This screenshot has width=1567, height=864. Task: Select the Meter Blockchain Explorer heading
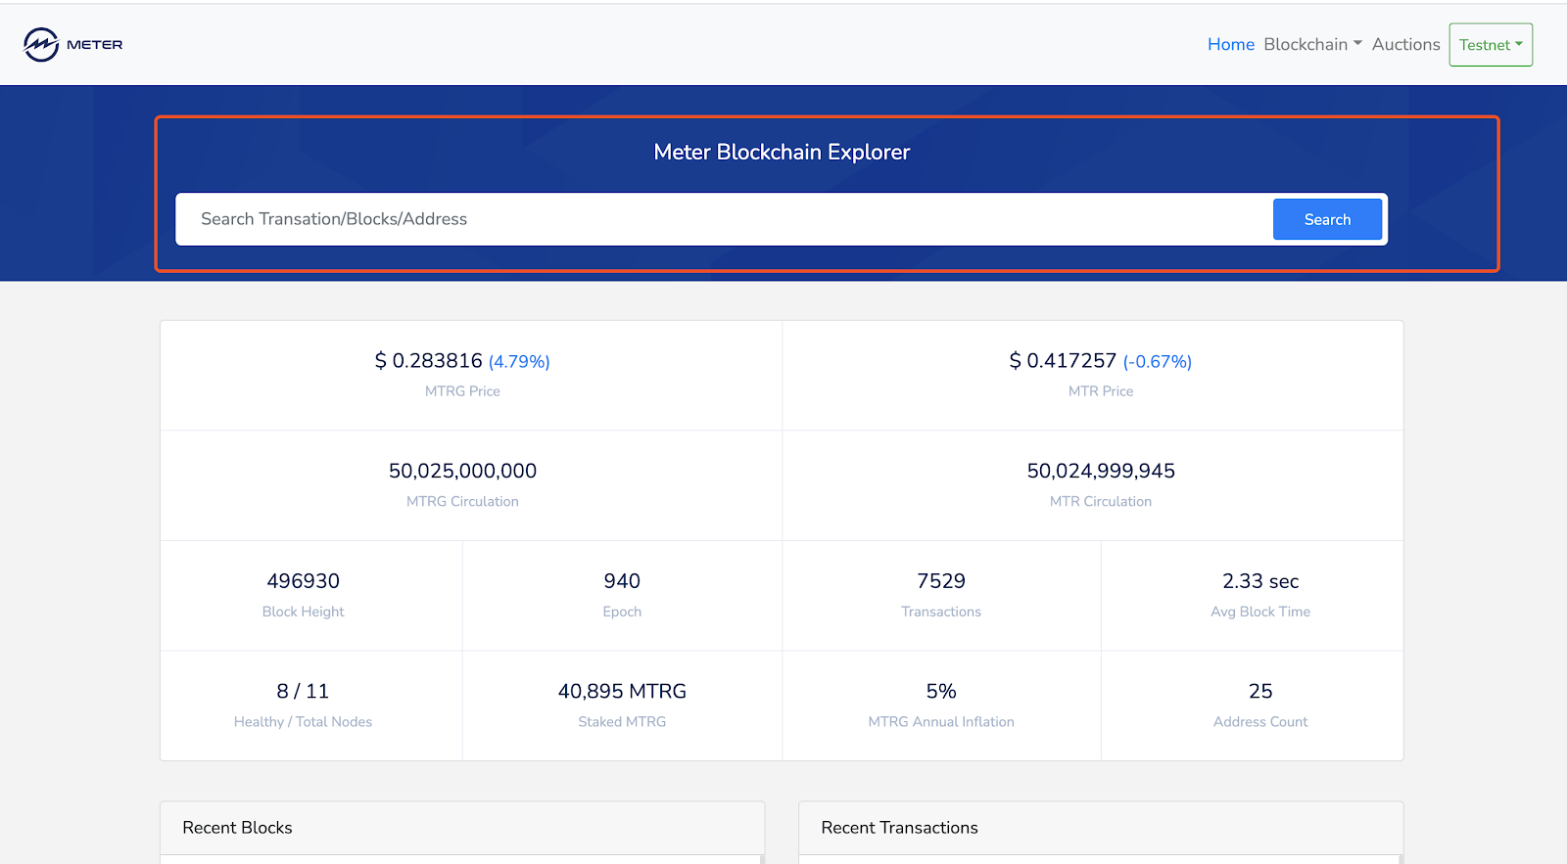[x=782, y=152]
